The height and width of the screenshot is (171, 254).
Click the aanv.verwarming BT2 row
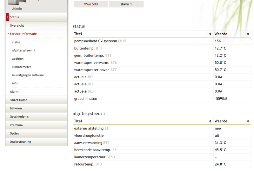point(162,143)
